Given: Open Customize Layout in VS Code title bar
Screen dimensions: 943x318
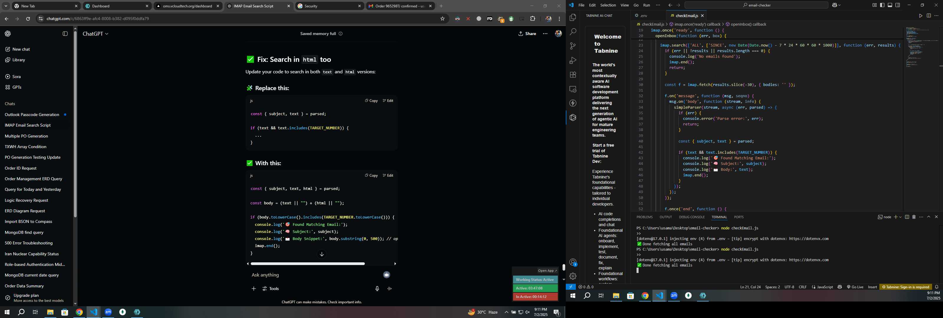Looking at the screenshot, I should [x=874, y=5].
